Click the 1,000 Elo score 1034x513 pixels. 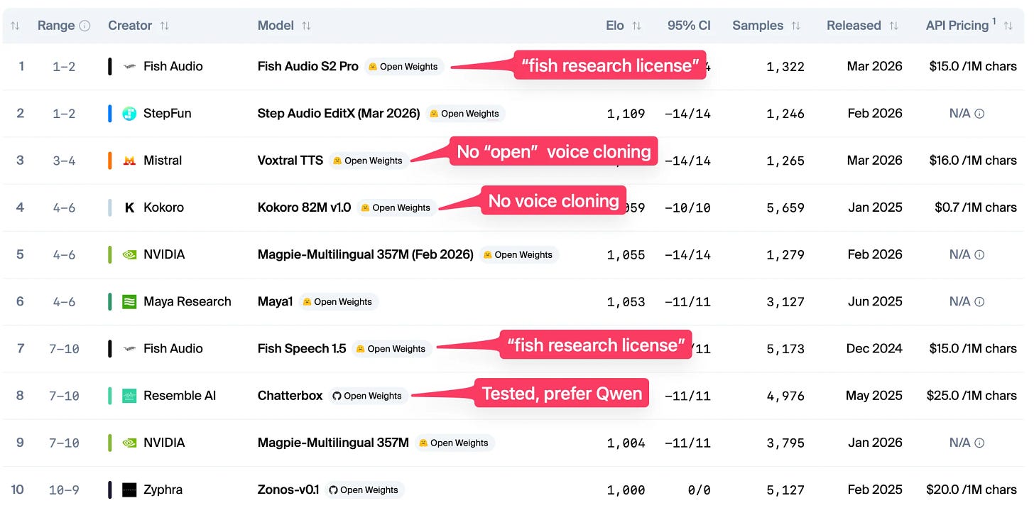pos(626,490)
